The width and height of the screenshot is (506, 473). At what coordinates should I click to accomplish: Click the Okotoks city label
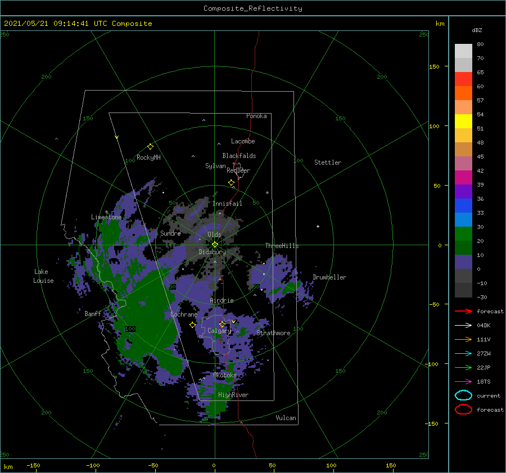pos(225,375)
